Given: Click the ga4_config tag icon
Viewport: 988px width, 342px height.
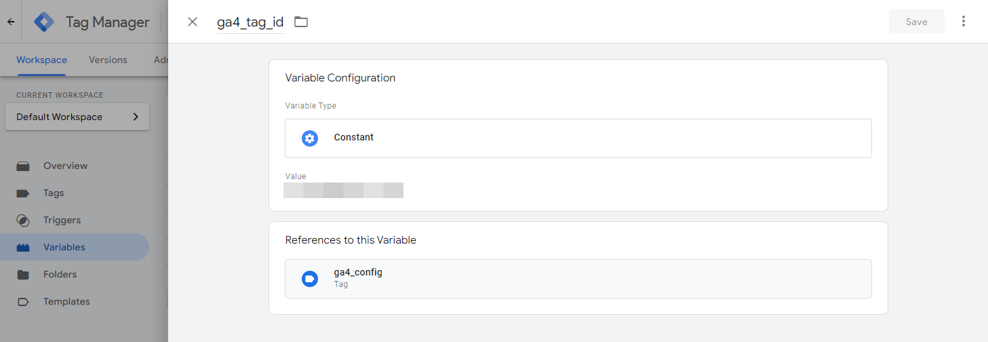Looking at the screenshot, I should [x=310, y=278].
